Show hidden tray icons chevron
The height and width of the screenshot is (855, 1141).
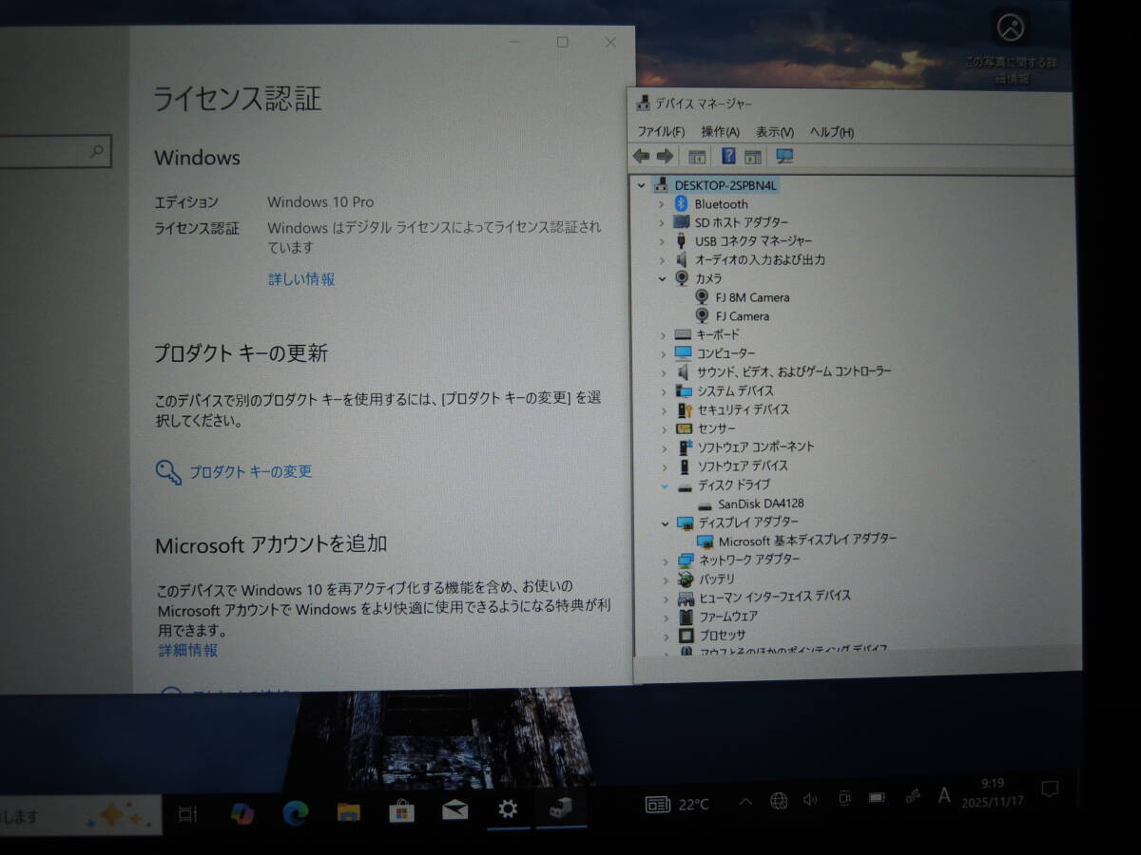pos(746,802)
